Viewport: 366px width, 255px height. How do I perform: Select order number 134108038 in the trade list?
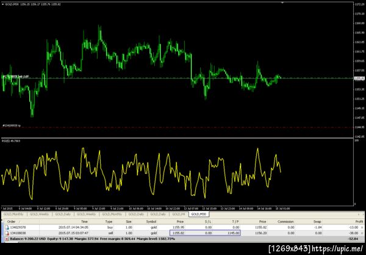coord(17,233)
